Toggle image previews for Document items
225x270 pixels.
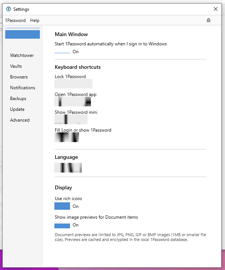pos(62,225)
